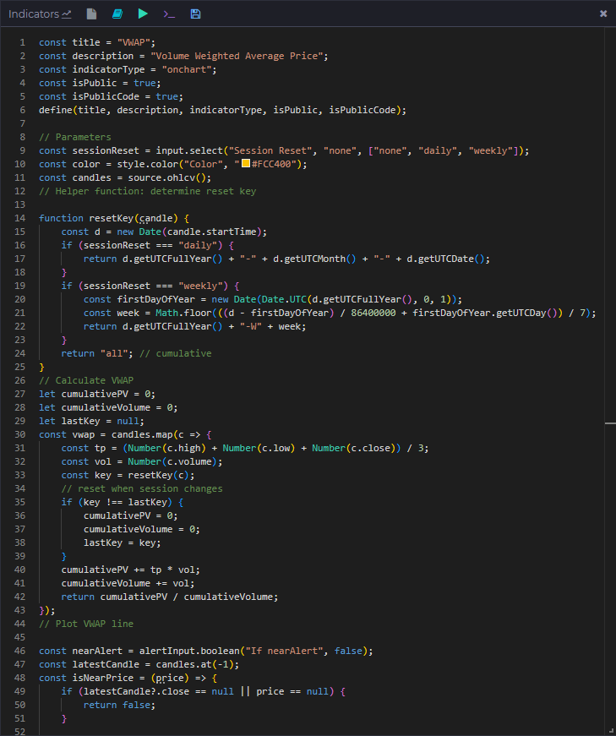Click Number(c.volume) on line 32
Screen dimensions: 616x736
pyautogui.click(x=172, y=461)
